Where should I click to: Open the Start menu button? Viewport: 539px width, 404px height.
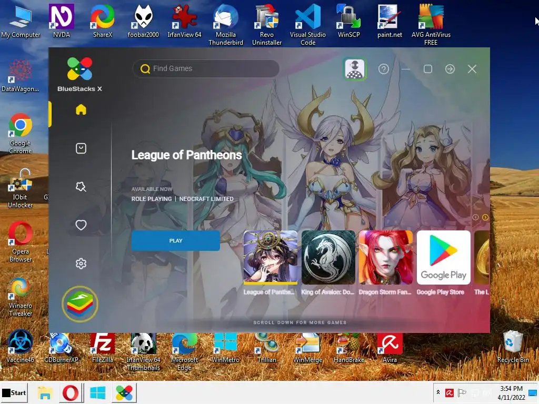[14, 392]
